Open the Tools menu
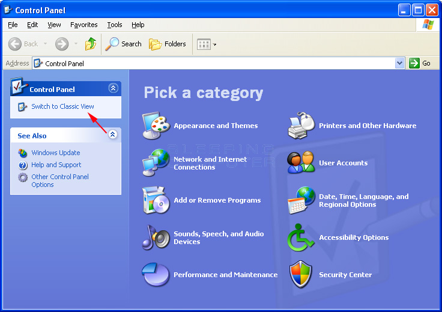 (x=115, y=25)
